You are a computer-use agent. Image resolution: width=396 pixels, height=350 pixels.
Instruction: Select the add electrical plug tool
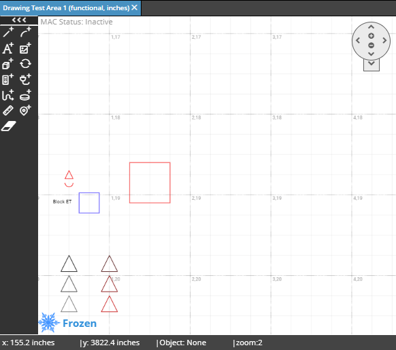click(25, 80)
